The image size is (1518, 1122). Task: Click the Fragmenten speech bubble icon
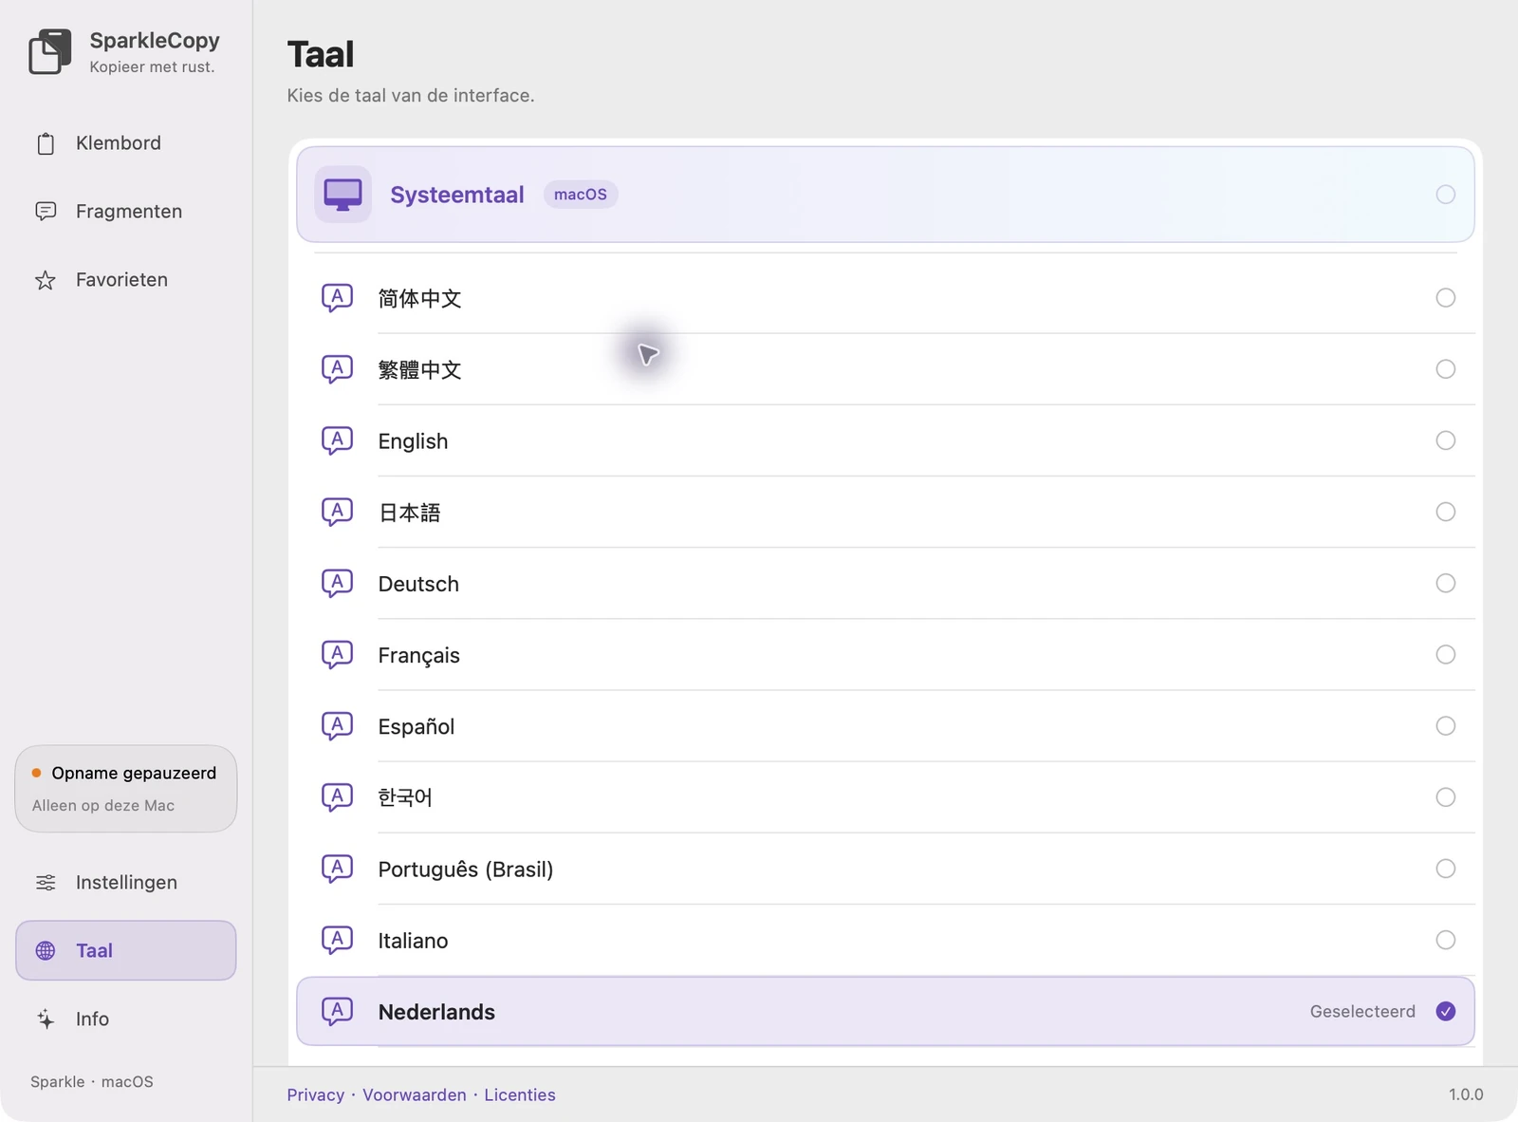tap(46, 211)
